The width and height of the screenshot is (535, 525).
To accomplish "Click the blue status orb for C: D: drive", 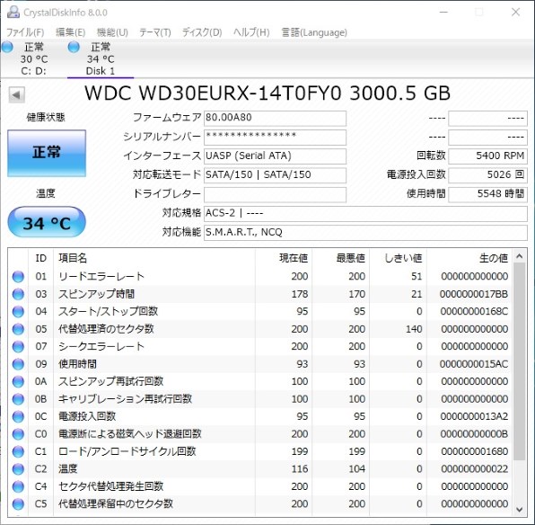I will pyautogui.click(x=7, y=47).
